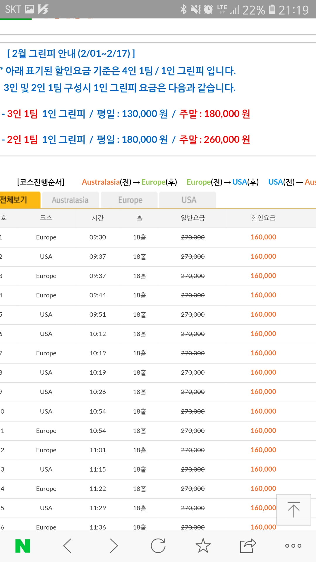Select the 10:12 USA tee time
316x562 pixels.
tap(98, 334)
